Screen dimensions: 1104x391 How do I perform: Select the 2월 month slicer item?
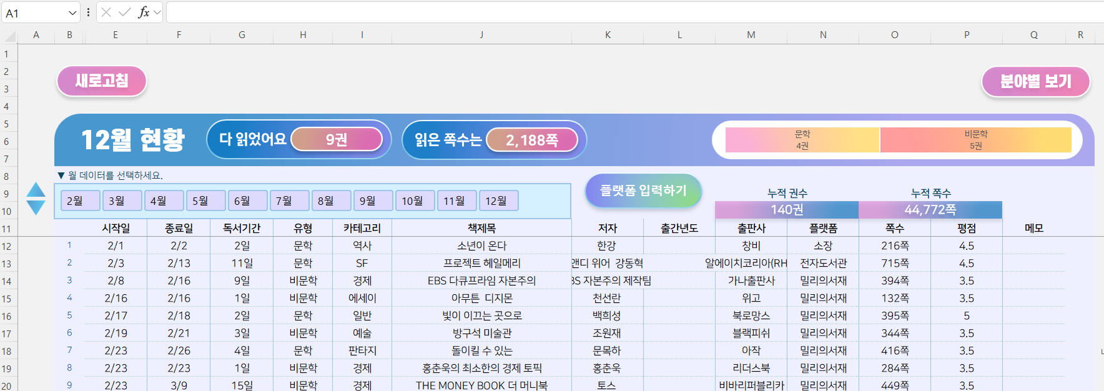coord(80,200)
